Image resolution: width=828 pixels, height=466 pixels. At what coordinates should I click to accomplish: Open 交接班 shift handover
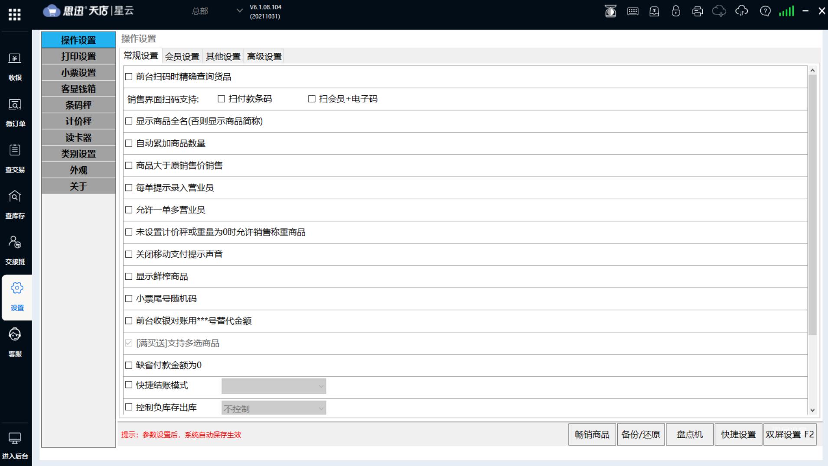tap(15, 250)
